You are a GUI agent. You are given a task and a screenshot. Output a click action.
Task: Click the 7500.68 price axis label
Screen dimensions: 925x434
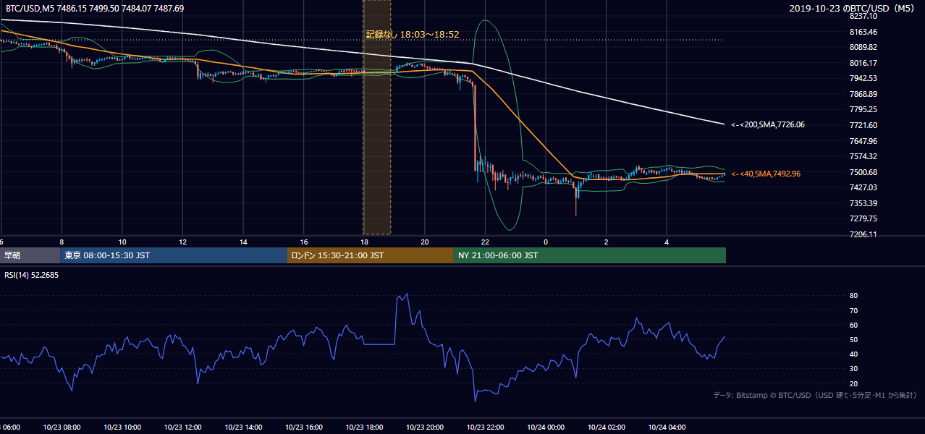(863, 172)
